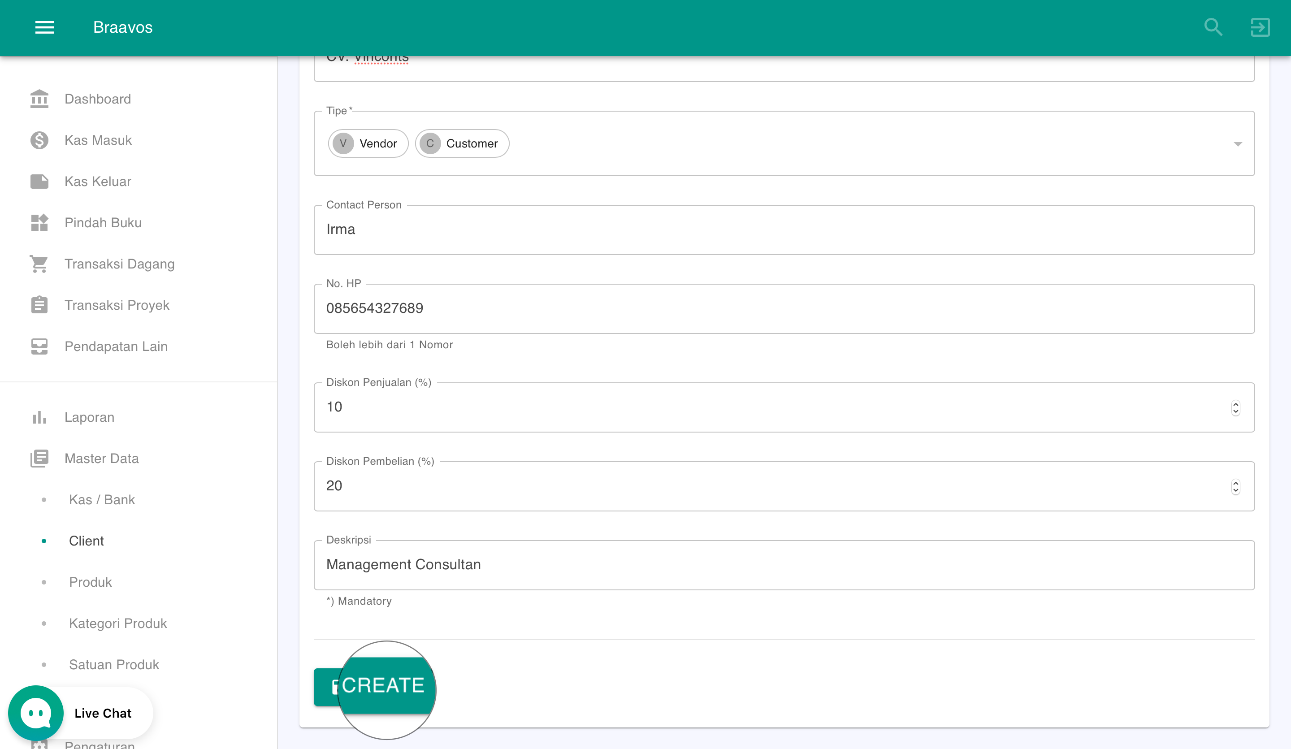Select the Kas Masuk menu icon

[x=39, y=140]
